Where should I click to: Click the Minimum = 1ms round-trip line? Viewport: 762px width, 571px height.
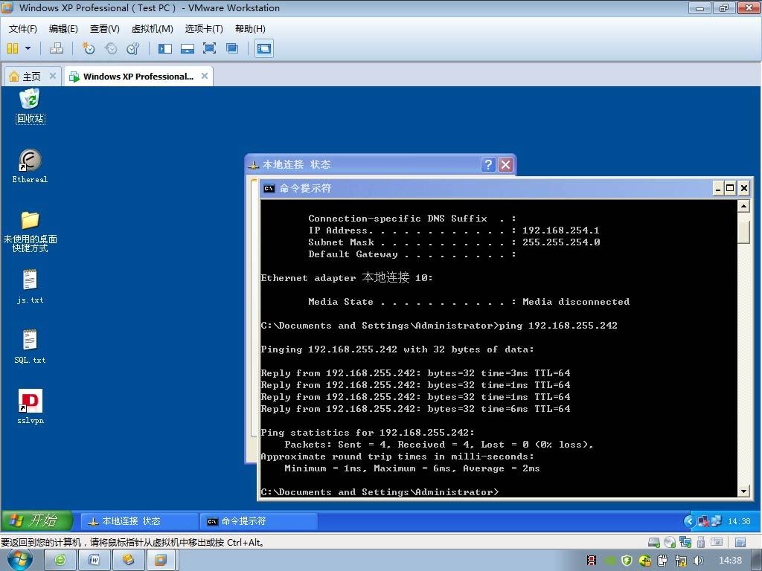point(412,468)
